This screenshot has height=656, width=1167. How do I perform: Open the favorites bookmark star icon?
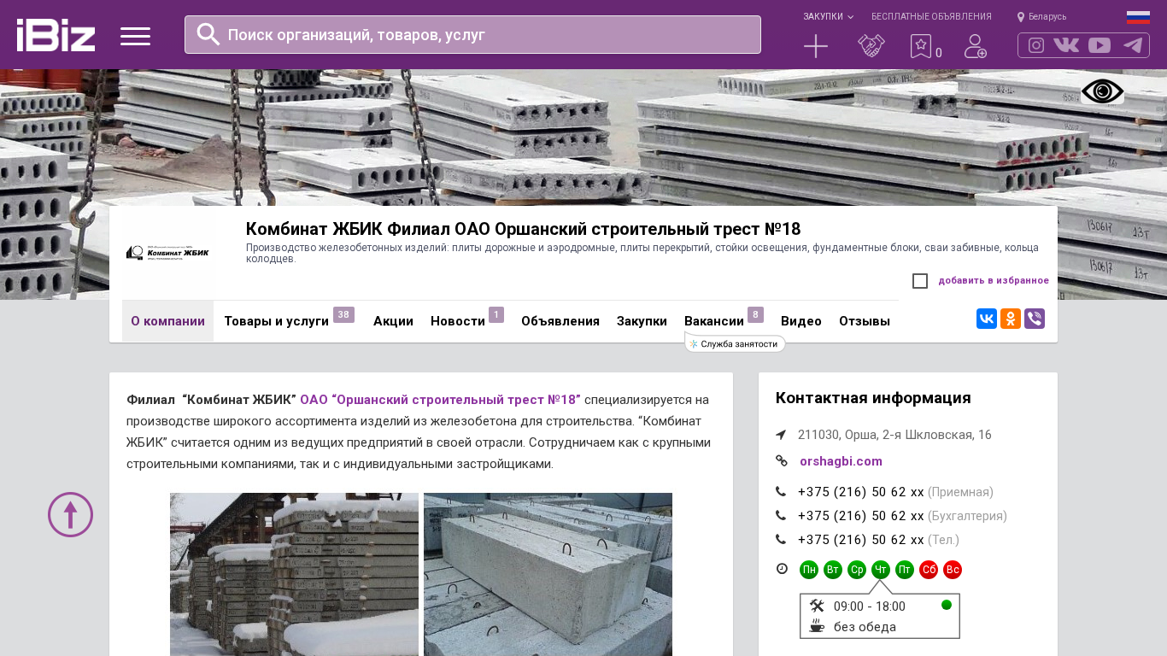coord(920,46)
